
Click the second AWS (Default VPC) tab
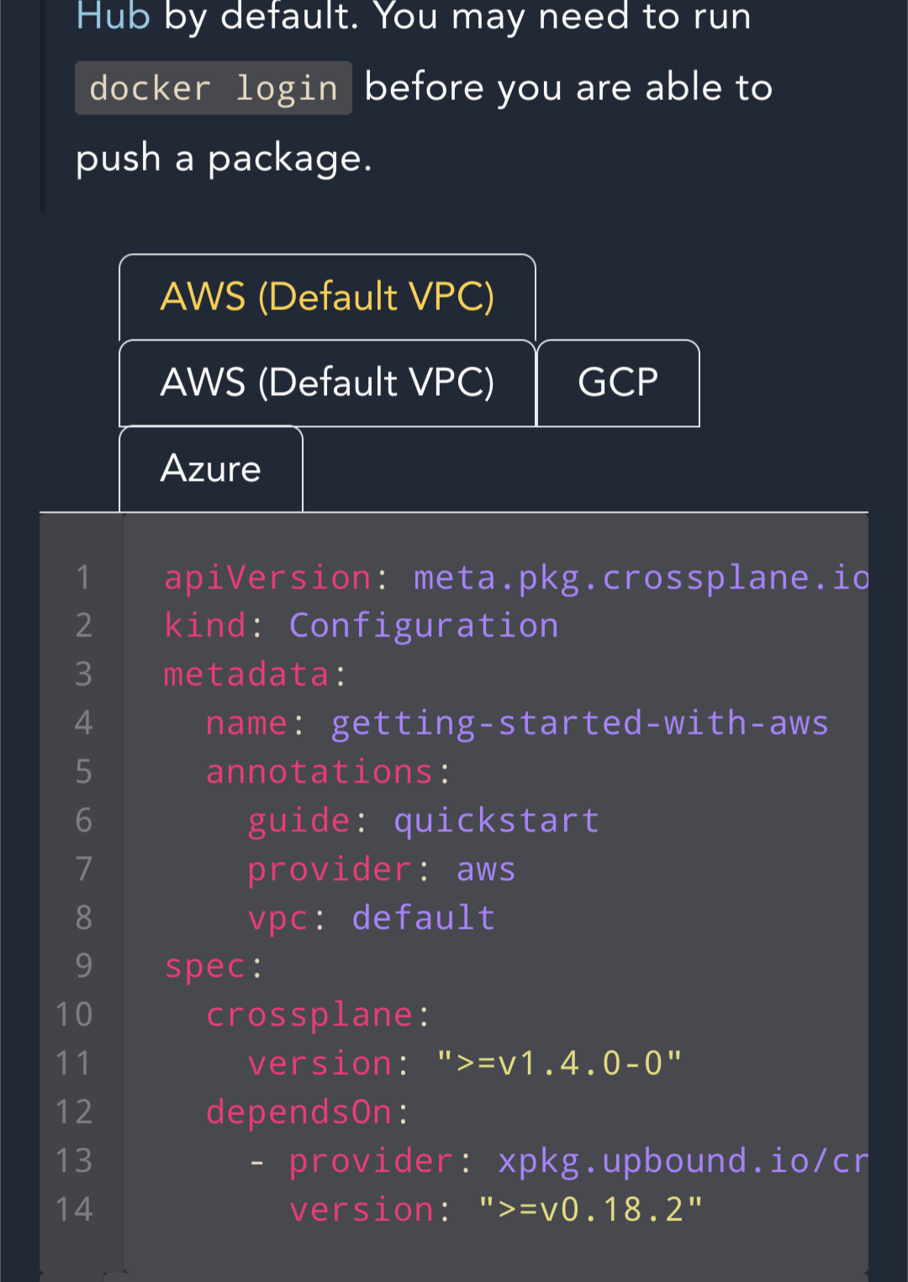click(x=328, y=382)
